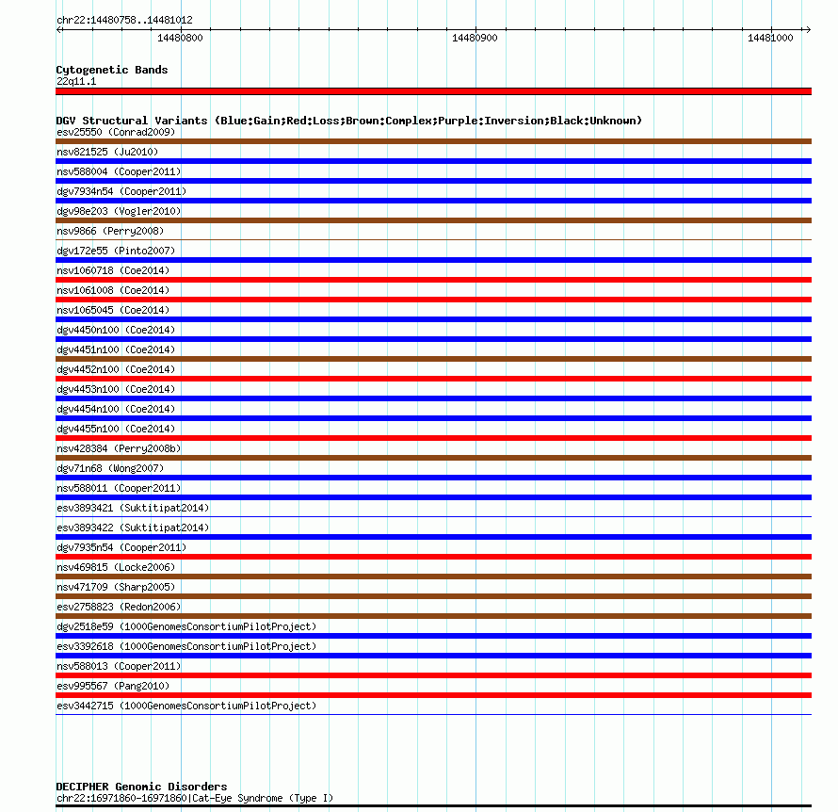Click the red 22q11.1 cytogenetic band bar
The height and width of the screenshot is (812, 838).
(x=433, y=91)
